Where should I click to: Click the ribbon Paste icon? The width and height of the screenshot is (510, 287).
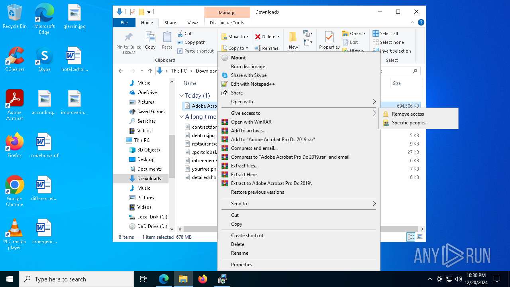pos(167,37)
